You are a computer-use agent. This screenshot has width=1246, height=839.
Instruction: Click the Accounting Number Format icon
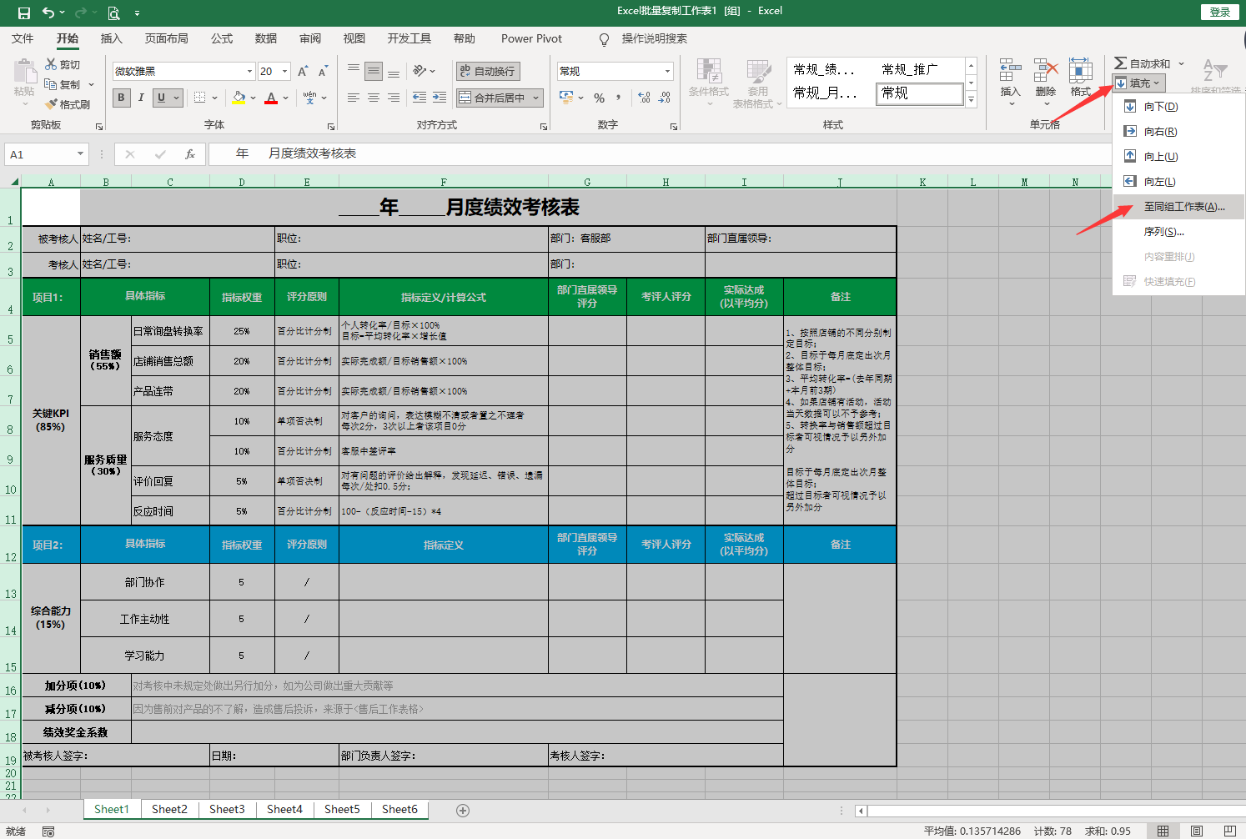tap(566, 98)
